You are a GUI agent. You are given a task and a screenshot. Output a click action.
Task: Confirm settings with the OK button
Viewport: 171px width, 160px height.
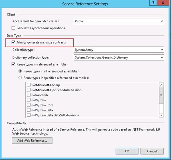[127, 151]
